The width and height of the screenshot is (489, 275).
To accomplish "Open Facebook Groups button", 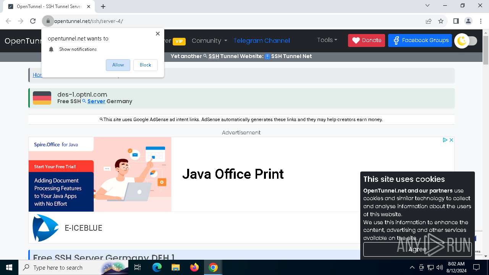I will 420,40.
